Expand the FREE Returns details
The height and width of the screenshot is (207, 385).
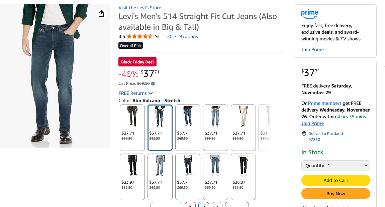point(151,93)
